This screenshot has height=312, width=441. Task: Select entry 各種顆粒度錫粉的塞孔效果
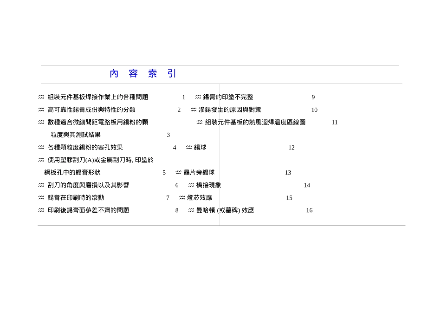pyautogui.click(x=85, y=148)
